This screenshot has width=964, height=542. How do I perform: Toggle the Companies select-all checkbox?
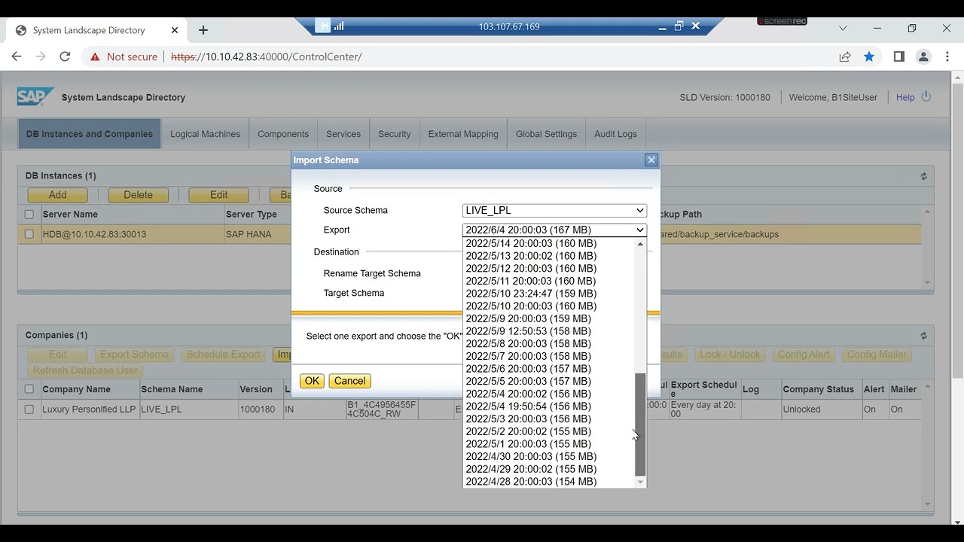coord(29,389)
